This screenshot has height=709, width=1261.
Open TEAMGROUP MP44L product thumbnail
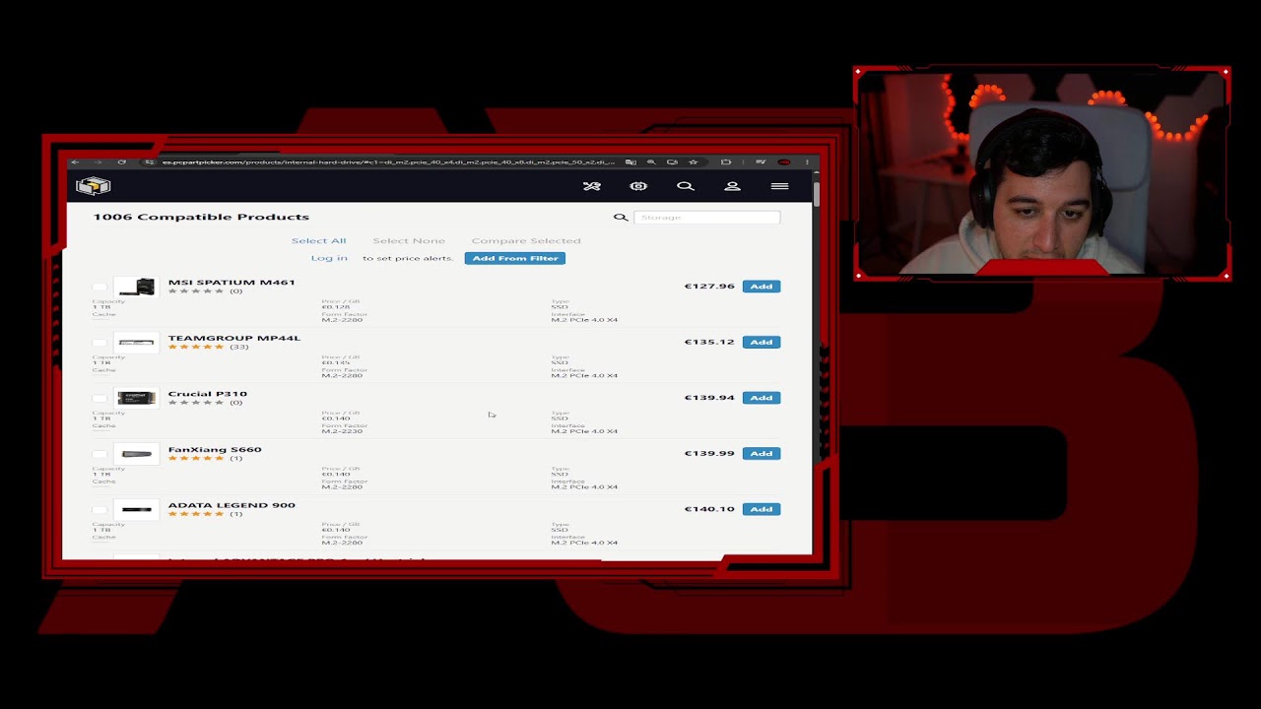136,343
